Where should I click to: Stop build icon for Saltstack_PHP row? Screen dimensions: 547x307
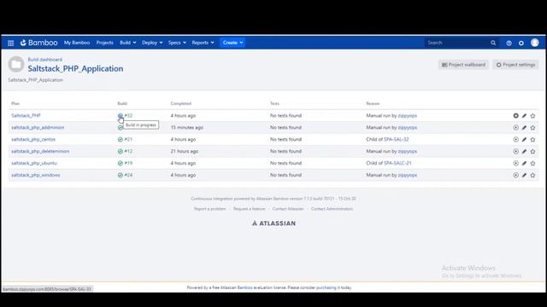tap(515, 116)
